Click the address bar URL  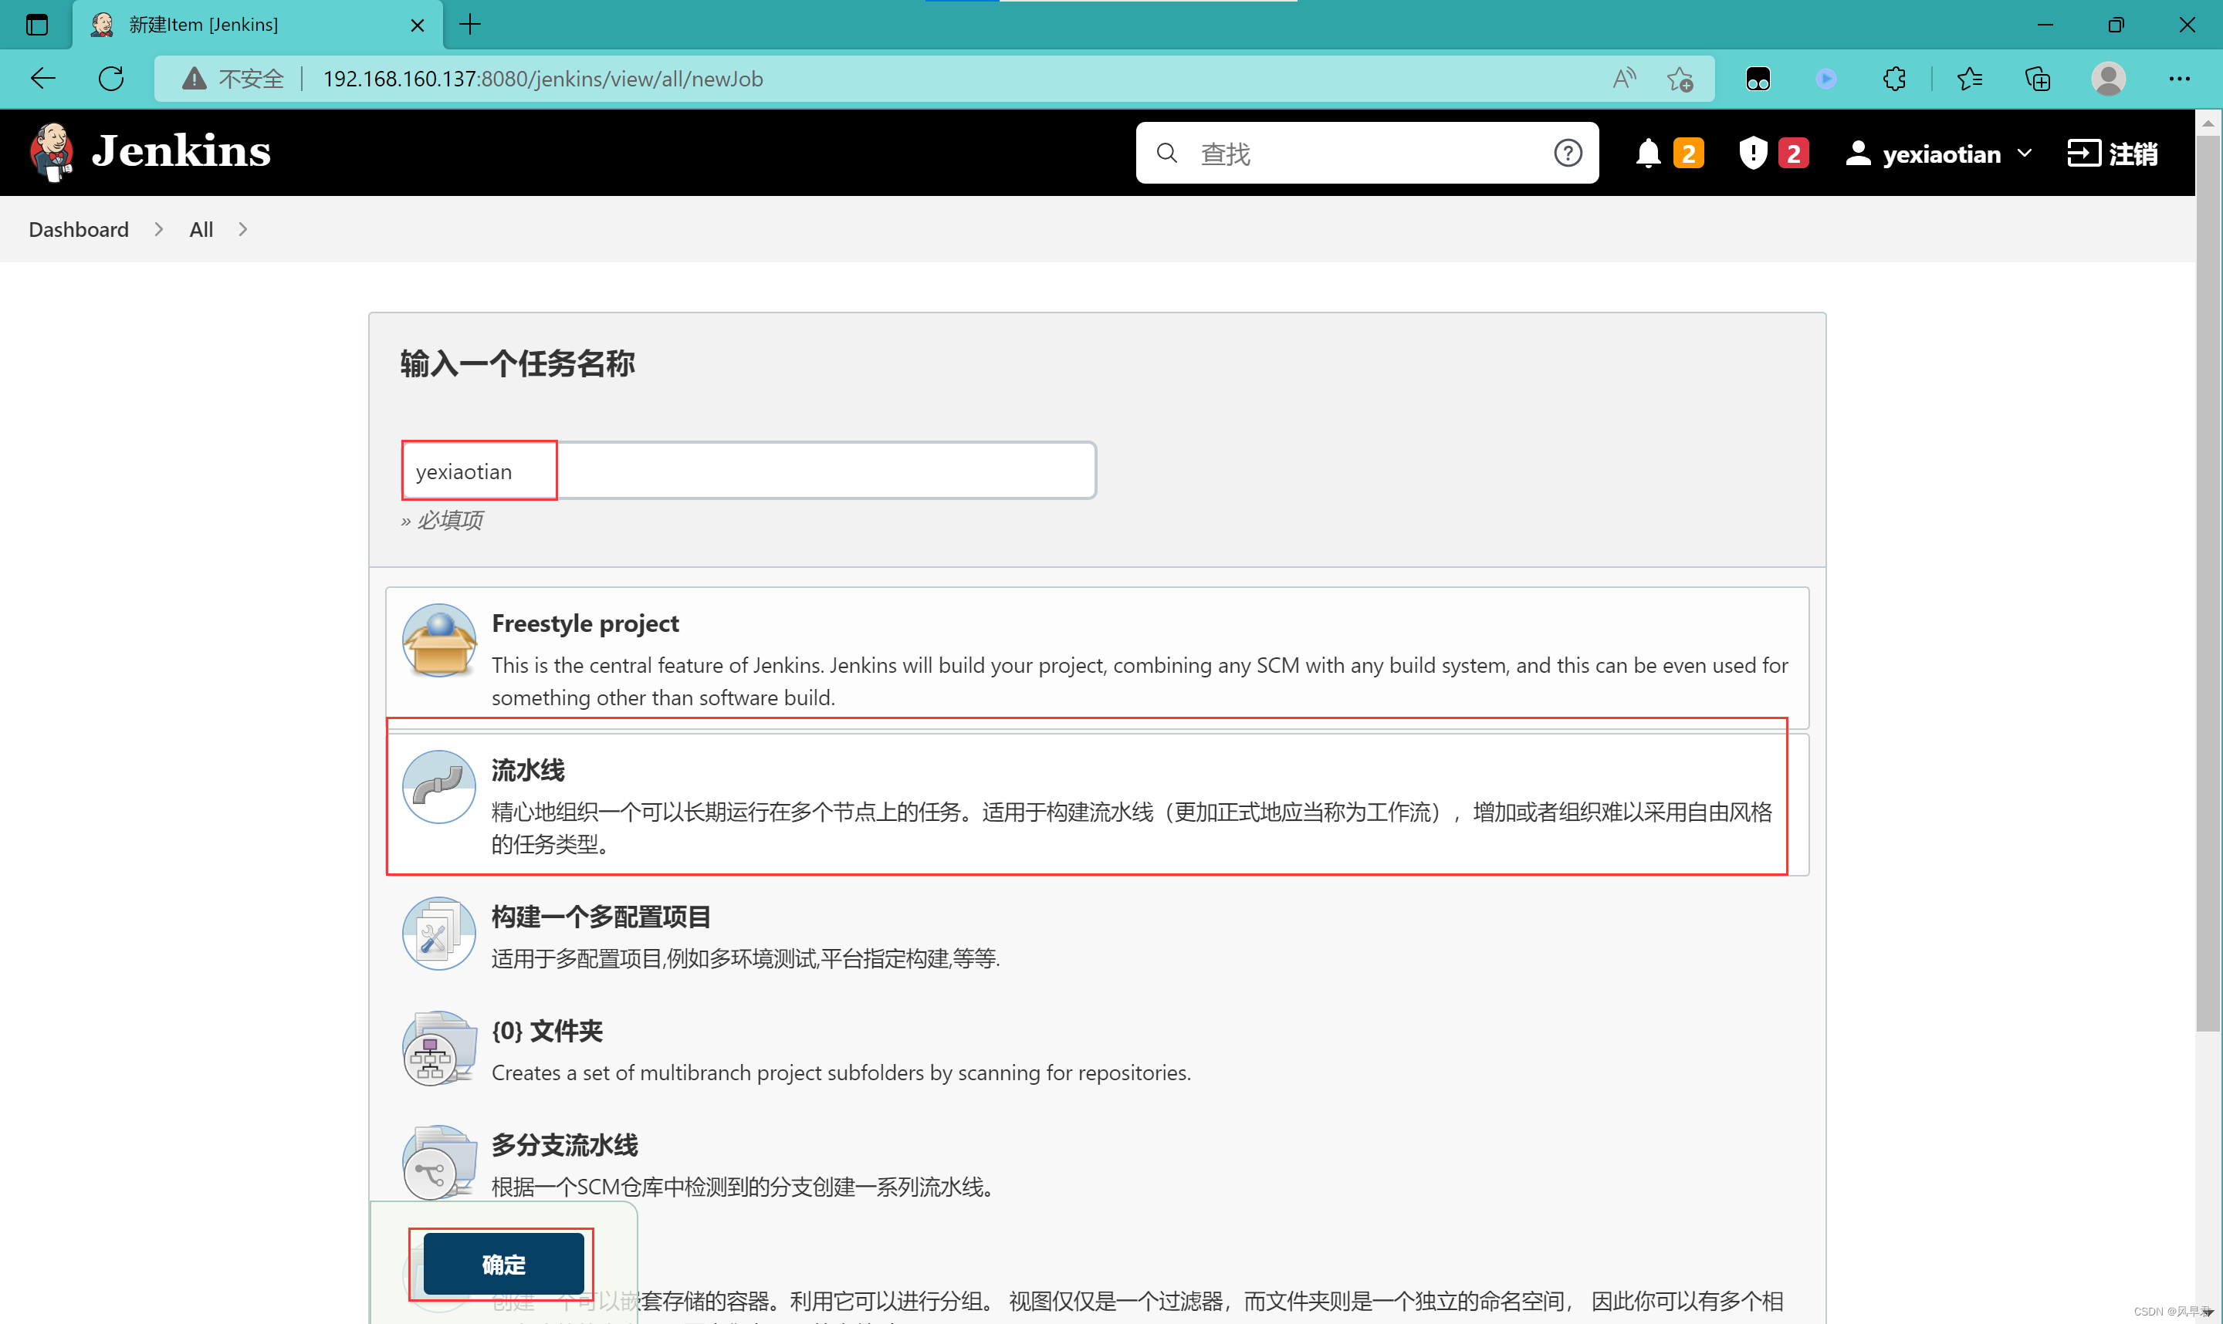[543, 79]
